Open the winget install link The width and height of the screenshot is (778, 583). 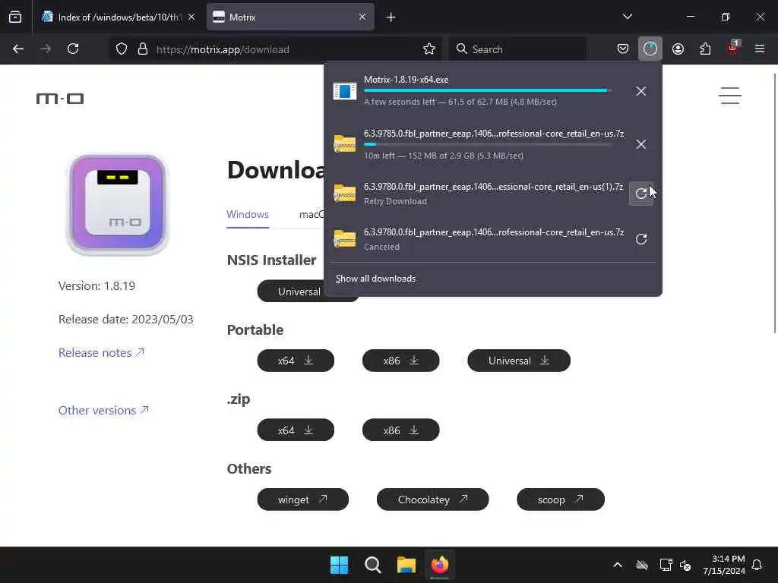(x=302, y=499)
